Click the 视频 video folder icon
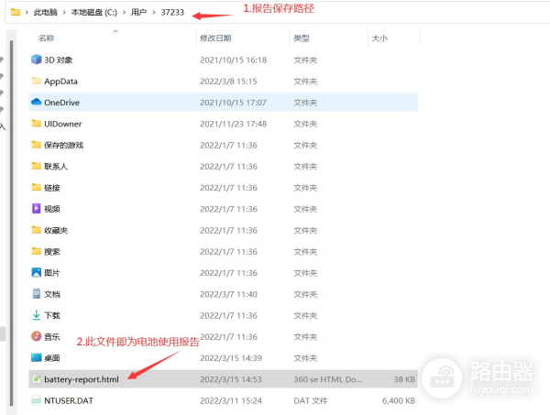550x415 pixels. 36,209
